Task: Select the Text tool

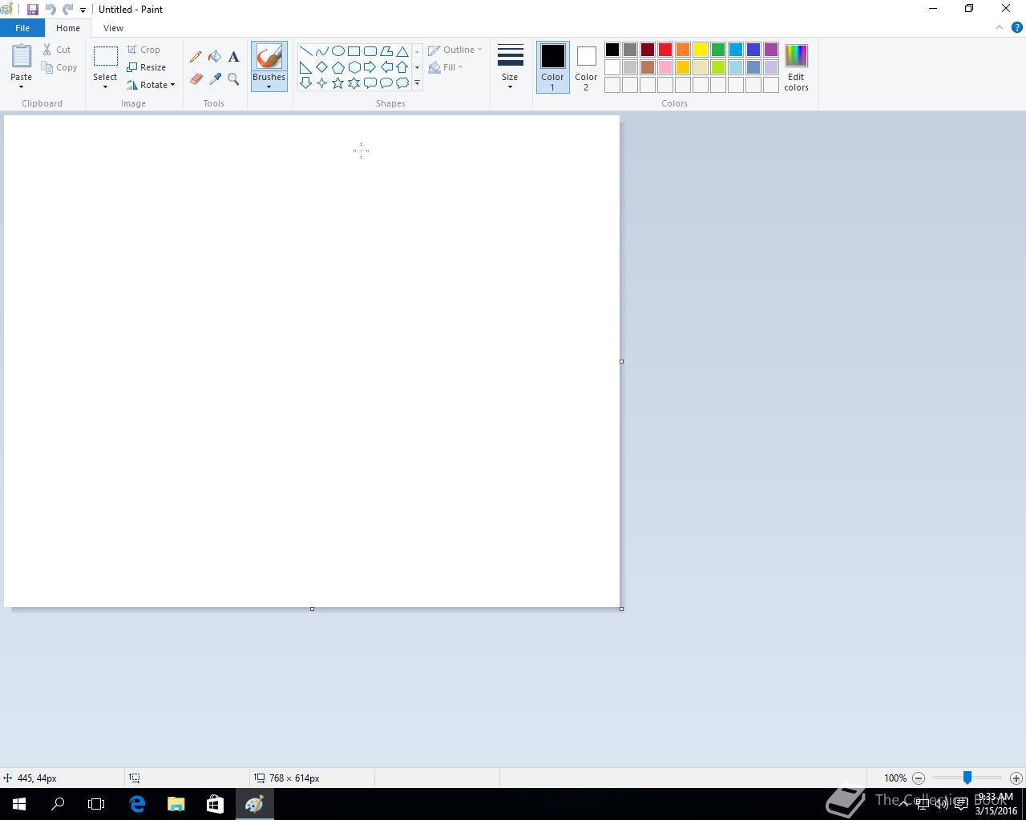Action: point(233,57)
